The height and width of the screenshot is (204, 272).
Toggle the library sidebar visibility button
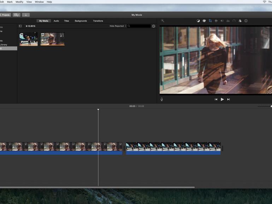20,26
